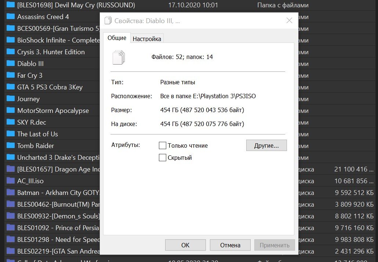Image resolution: width=378 pixels, height=262 pixels.
Task: Select the BioShock Infinite folder icon
Action: [x=10, y=40]
